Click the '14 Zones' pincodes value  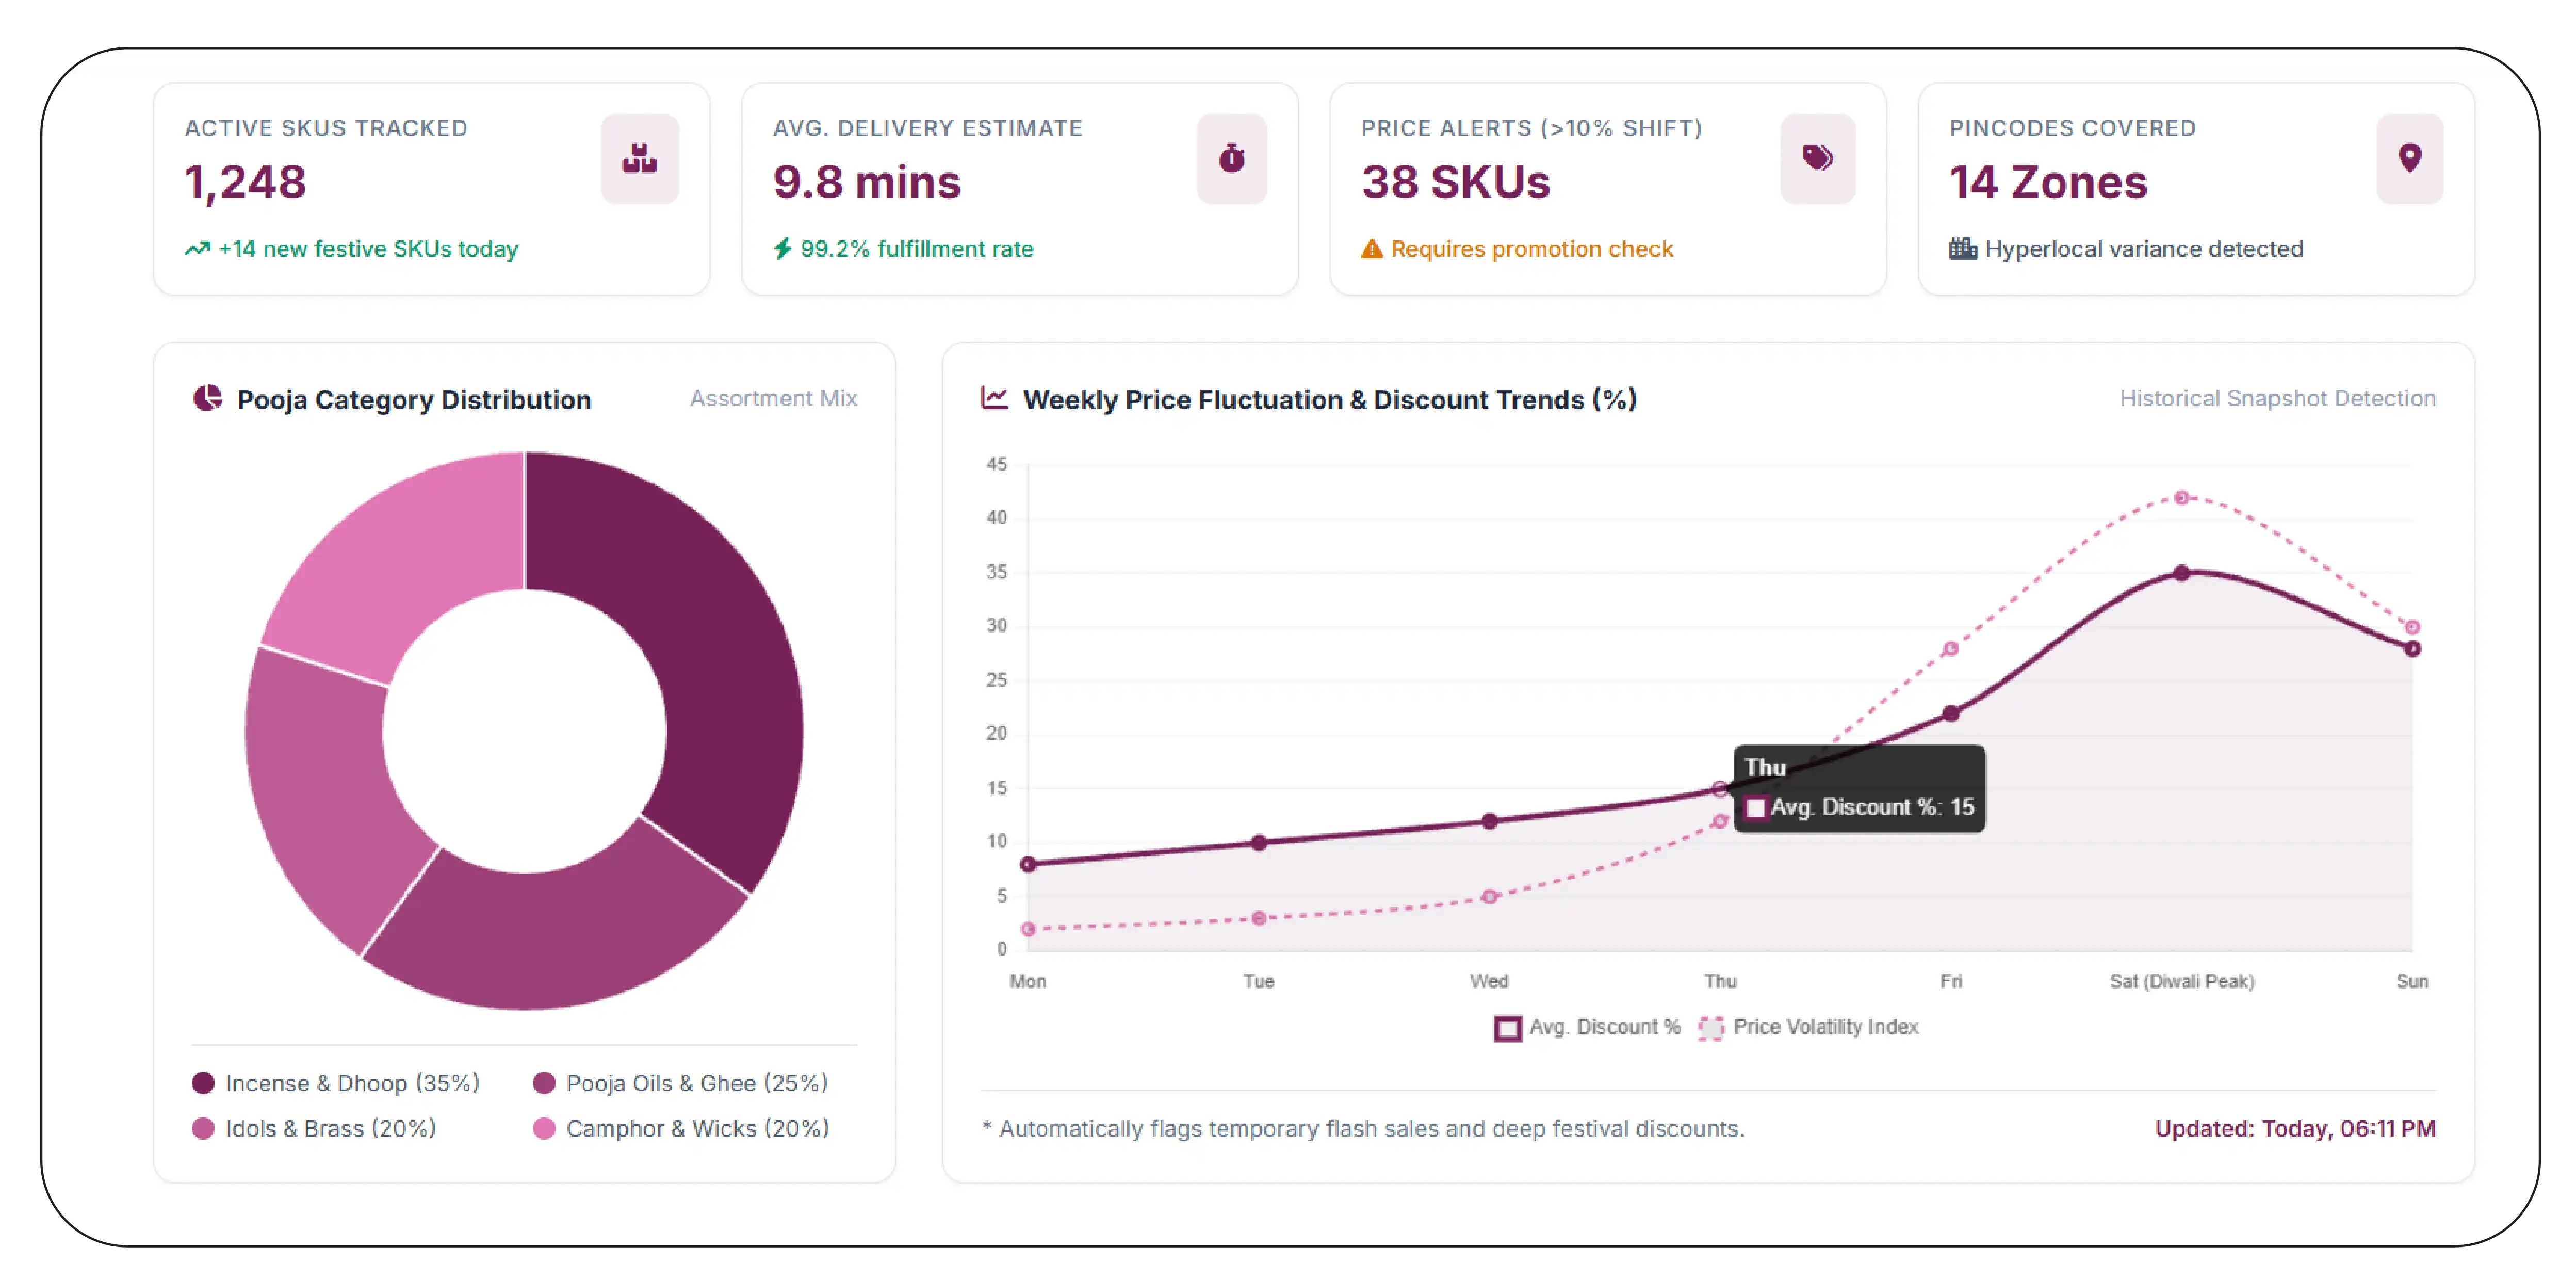(2048, 182)
